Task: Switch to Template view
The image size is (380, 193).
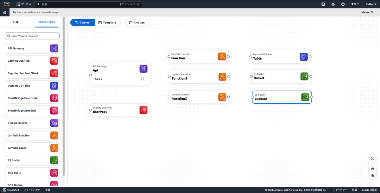Action: pos(108,22)
